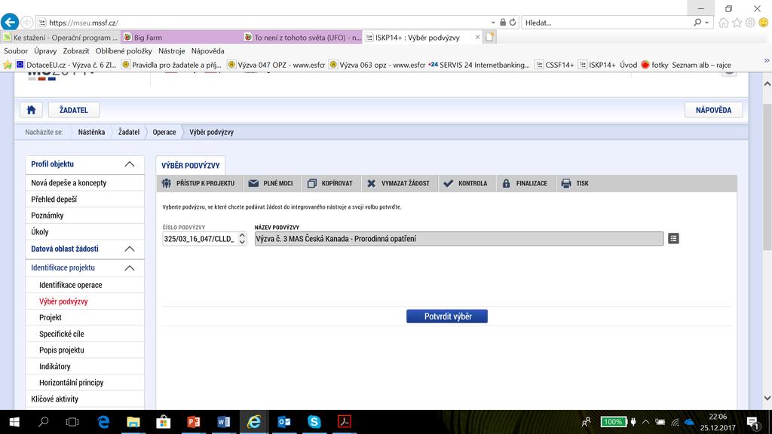Choose Vymazat žádost in the toolbar
This screenshot has width=772, height=434.
pos(398,183)
